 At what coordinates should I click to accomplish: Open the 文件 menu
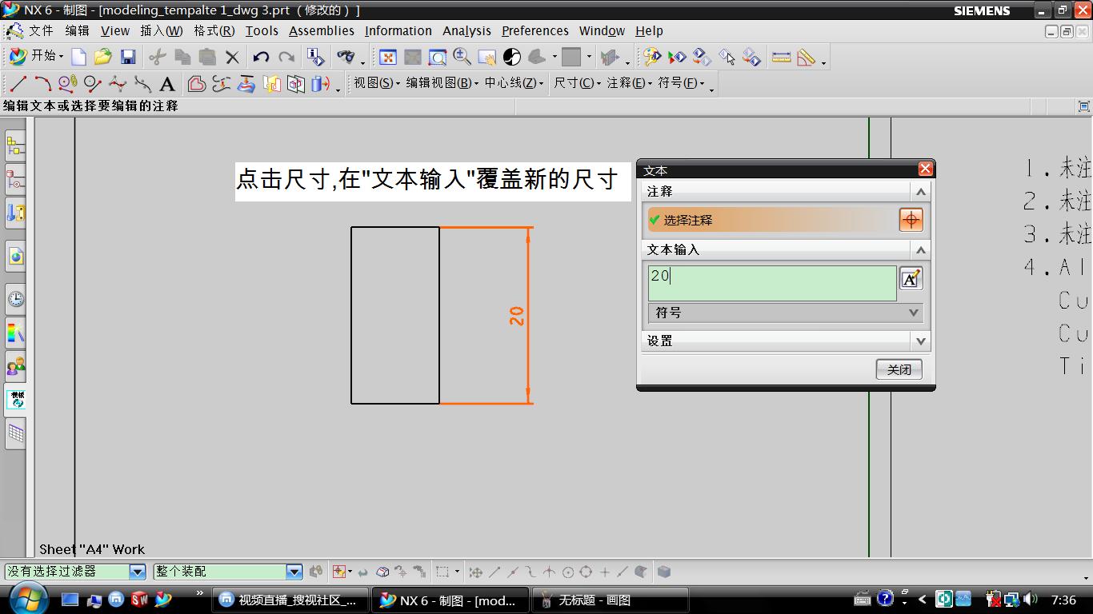tap(41, 30)
